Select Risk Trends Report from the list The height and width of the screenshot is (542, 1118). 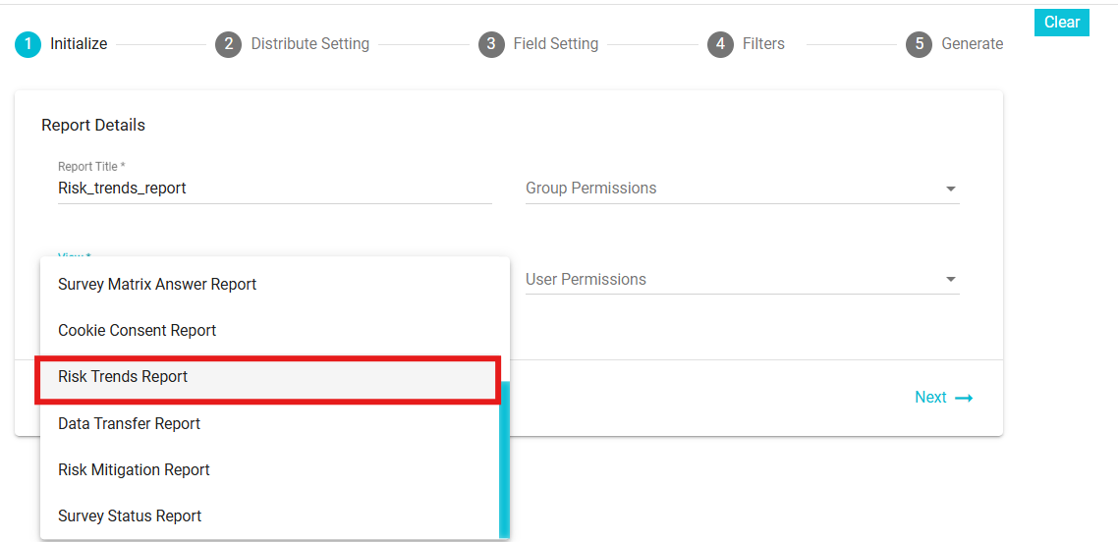pyautogui.click(x=268, y=377)
